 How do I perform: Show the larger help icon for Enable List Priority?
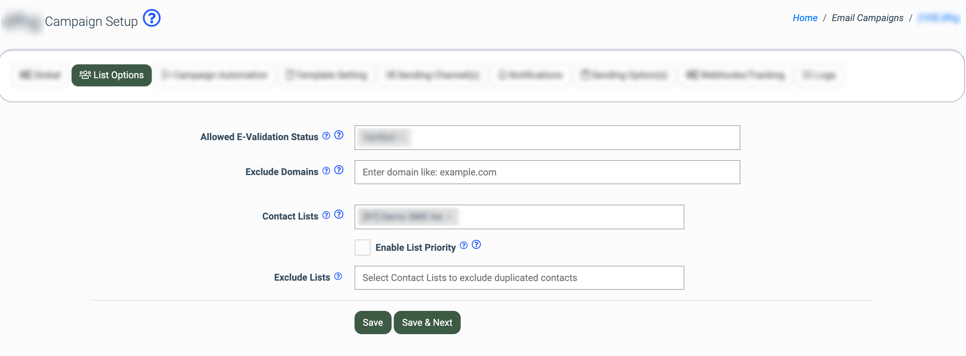click(x=476, y=245)
